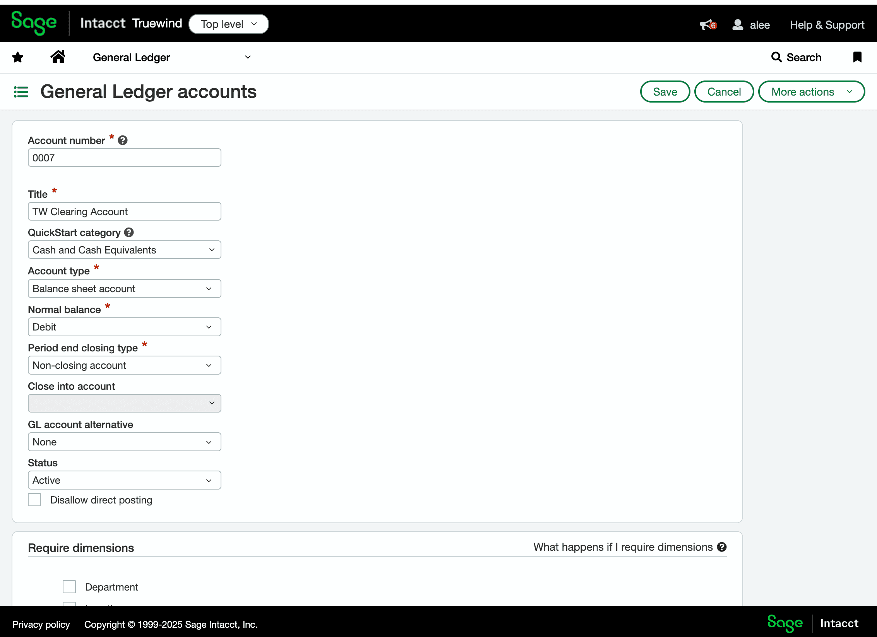This screenshot has height=637, width=877.
Task: Click the bookmark icon in top right
Action: [857, 57]
